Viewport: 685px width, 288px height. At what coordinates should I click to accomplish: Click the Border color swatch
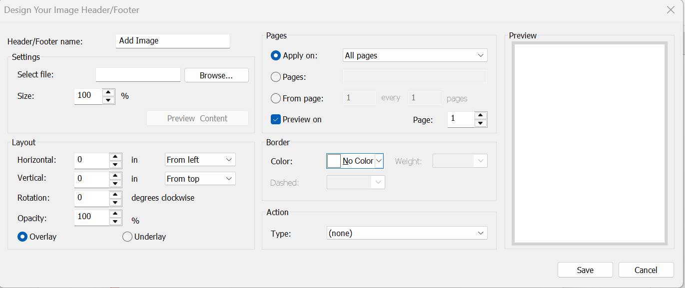point(334,161)
